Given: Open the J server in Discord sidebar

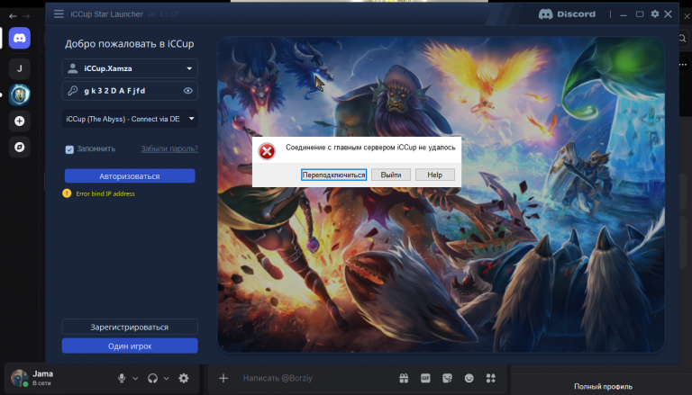Looking at the screenshot, I should pyautogui.click(x=20, y=68).
